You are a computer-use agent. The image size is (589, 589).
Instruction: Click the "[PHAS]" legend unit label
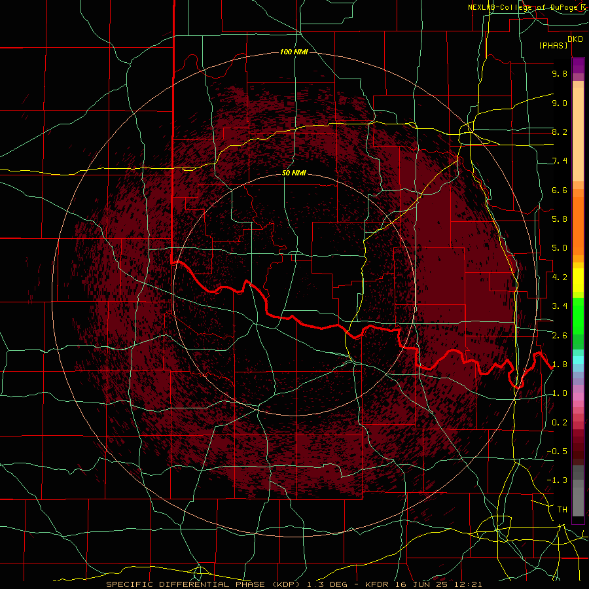[553, 45]
